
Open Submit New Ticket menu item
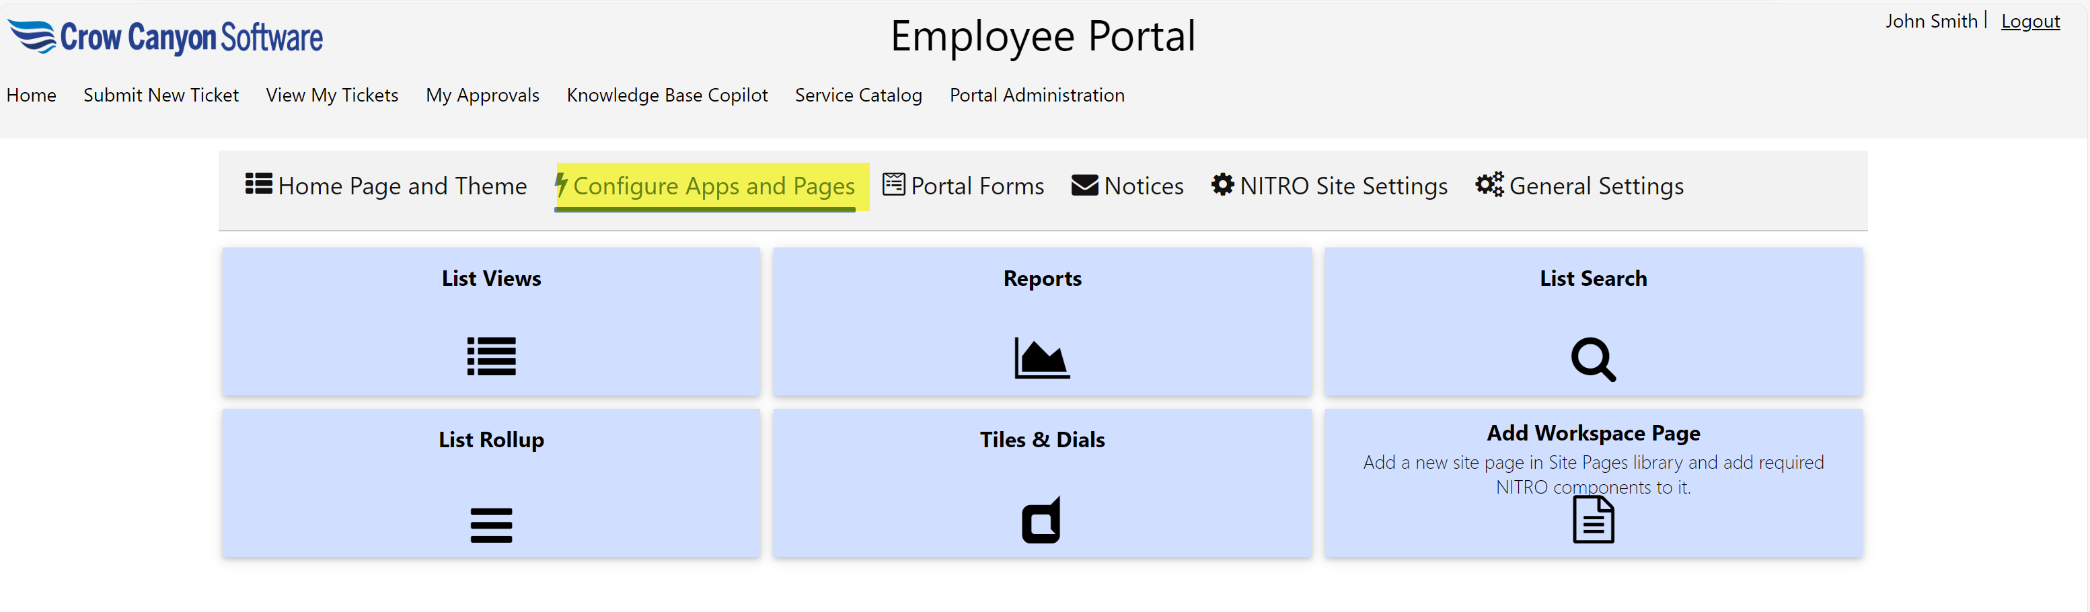pos(161,95)
